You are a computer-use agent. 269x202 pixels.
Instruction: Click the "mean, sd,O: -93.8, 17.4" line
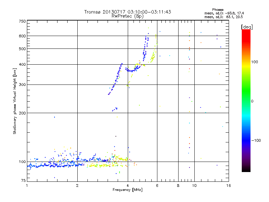tap(224, 13)
